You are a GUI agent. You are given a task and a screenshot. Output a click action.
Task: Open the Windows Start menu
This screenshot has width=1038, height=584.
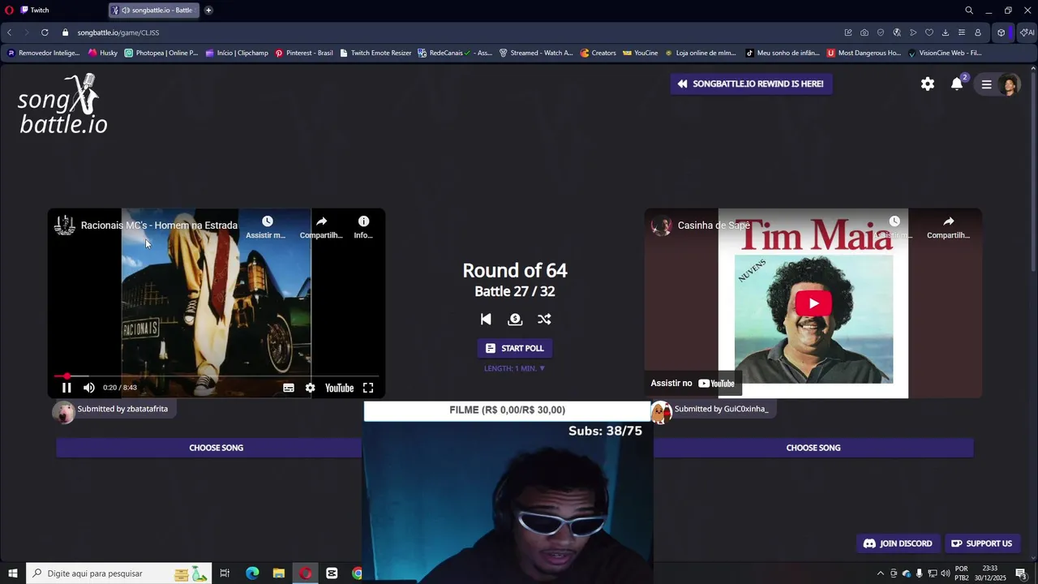point(12,573)
